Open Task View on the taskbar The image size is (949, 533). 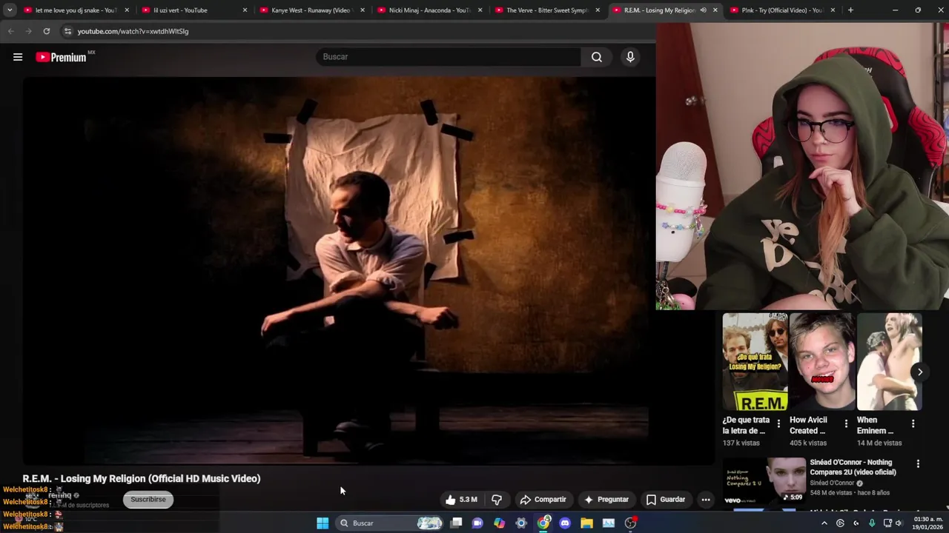click(456, 523)
